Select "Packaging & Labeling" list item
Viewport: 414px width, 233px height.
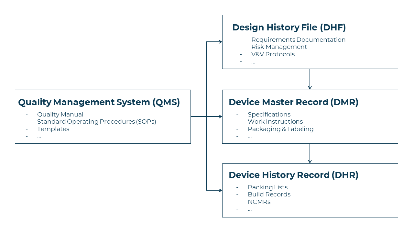click(x=281, y=129)
